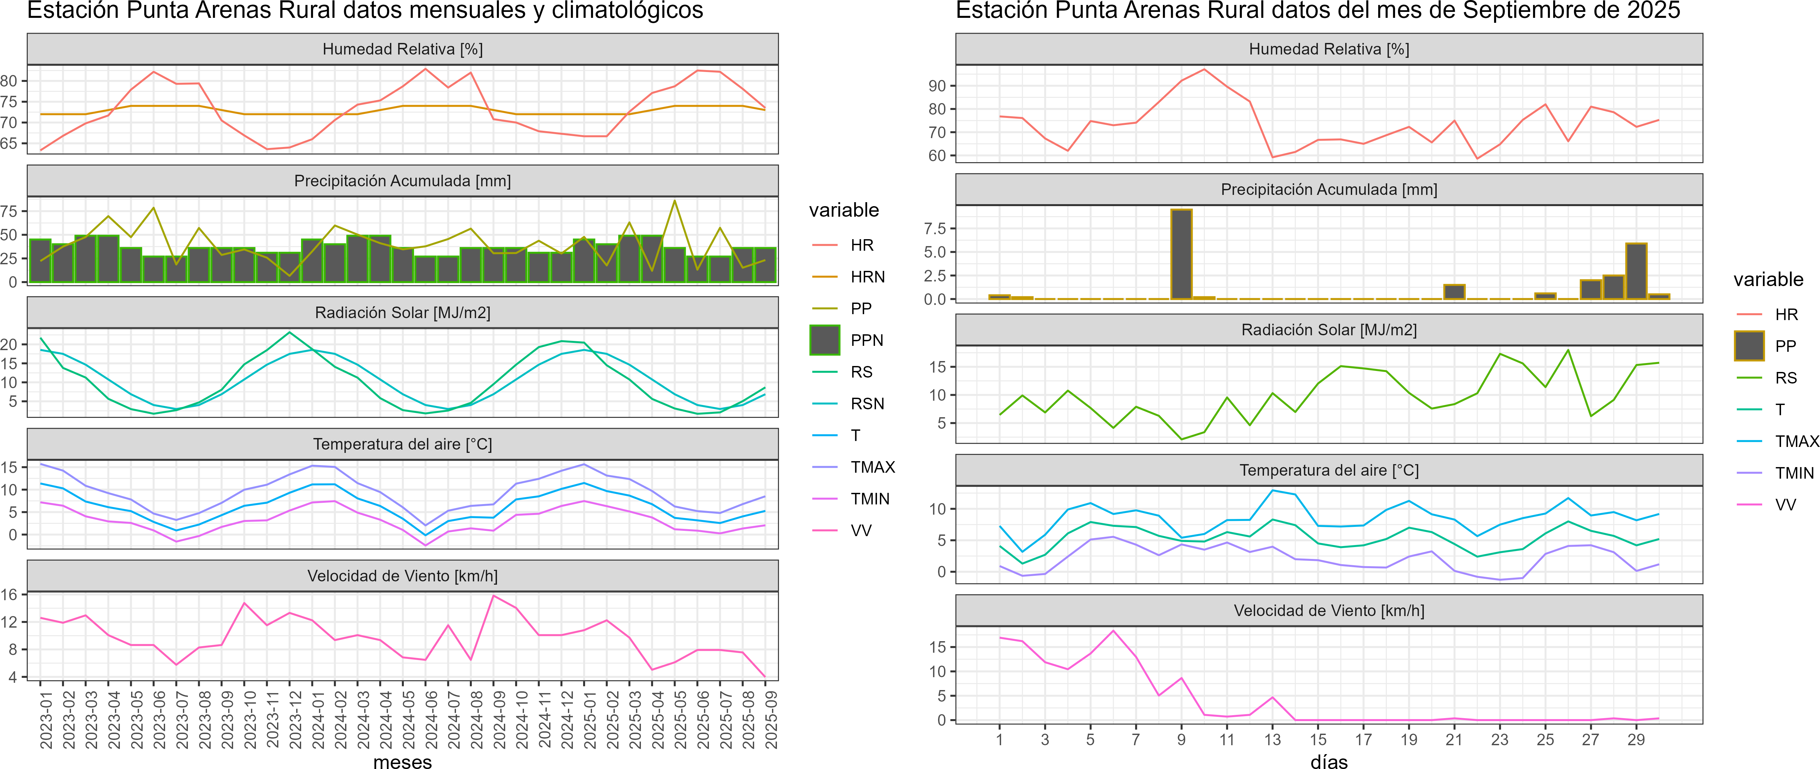The height and width of the screenshot is (769, 1820).
Task: Click the left 'variable' legend title
Action: [x=844, y=210]
